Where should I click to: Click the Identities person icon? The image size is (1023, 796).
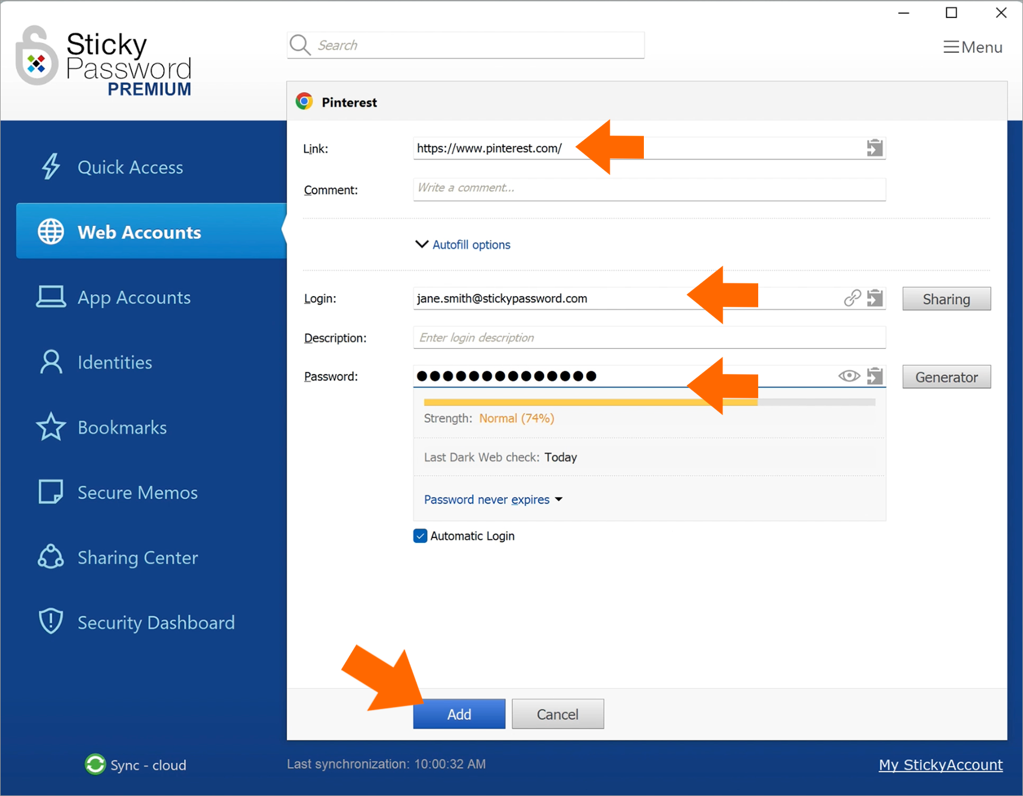(51, 362)
